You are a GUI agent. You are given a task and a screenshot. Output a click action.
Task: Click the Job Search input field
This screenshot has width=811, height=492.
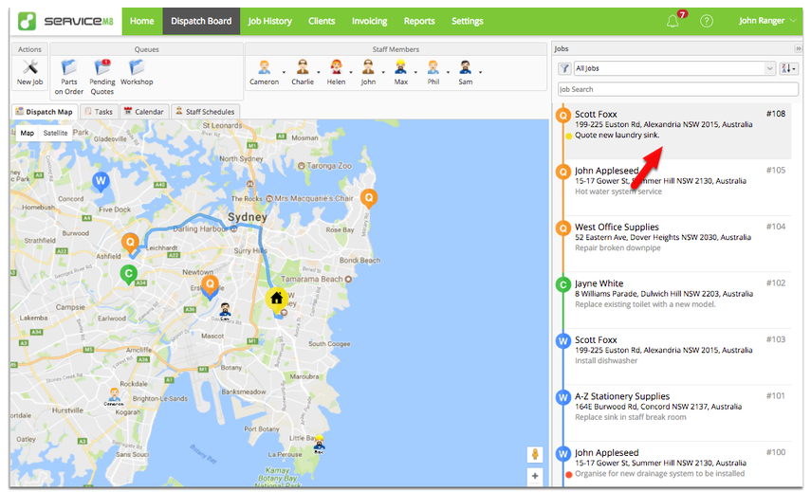coord(677,89)
